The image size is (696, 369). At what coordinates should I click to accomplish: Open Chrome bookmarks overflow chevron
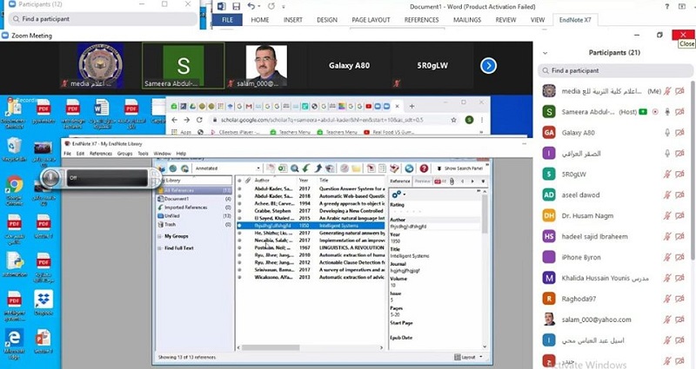tap(481, 132)
